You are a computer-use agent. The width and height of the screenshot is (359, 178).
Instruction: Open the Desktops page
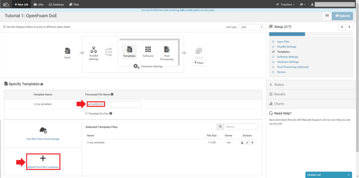point(57,4)
